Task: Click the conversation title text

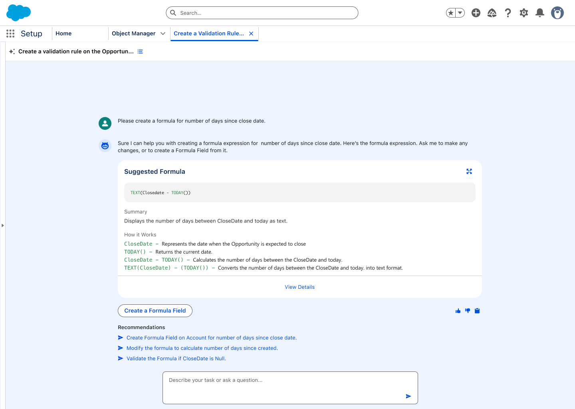Action: tap(76, 52)
